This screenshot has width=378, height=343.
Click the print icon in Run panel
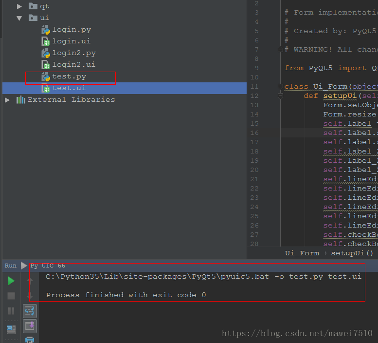tap(30, 340)
